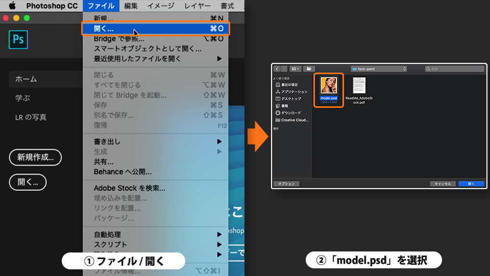Viewport: 490px width, 276px height.
Task: Expand the 書き出し submenu
Action: [156, 142]
